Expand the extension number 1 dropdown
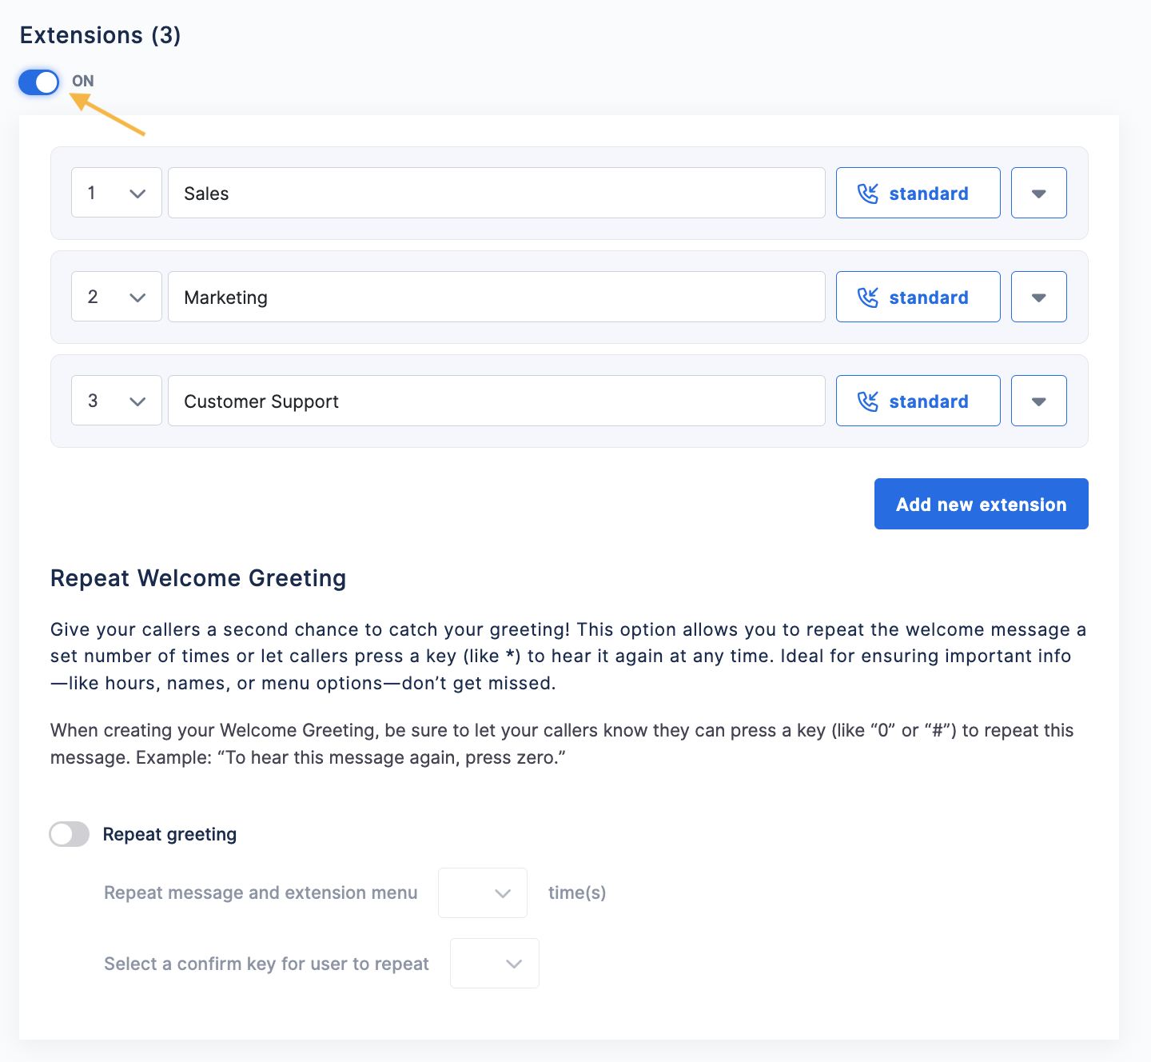Viewport: 1151px width, 1062px height. point(117,193)
